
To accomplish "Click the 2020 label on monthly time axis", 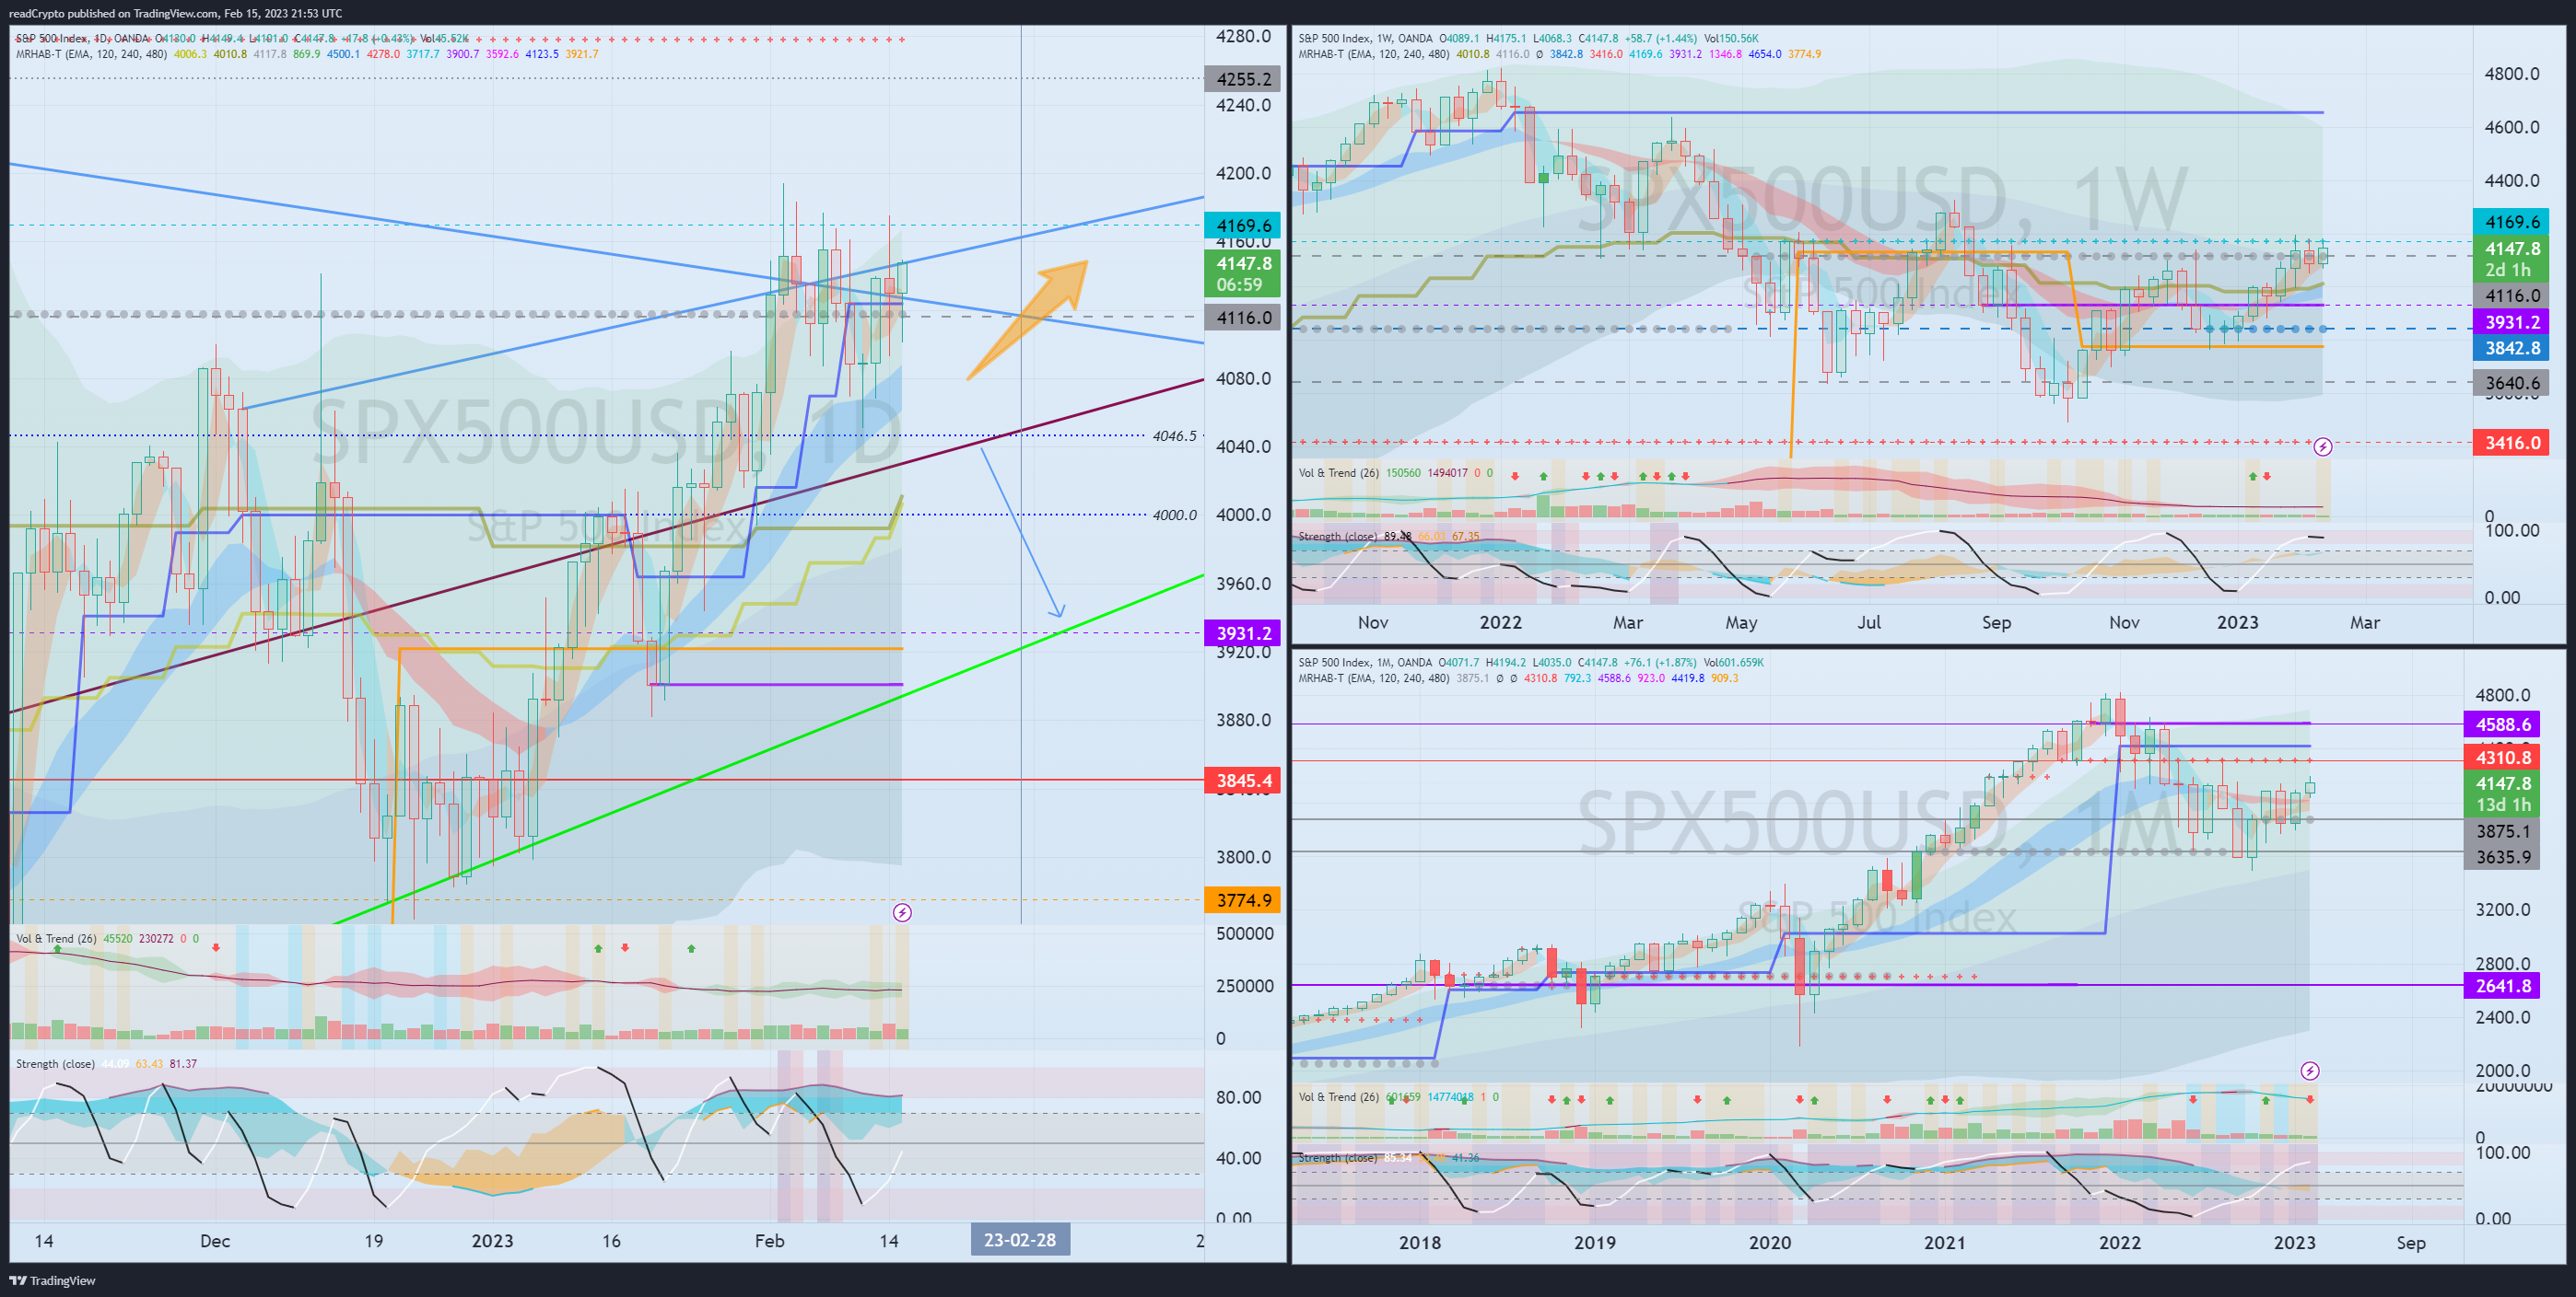I will 1769,1243.
